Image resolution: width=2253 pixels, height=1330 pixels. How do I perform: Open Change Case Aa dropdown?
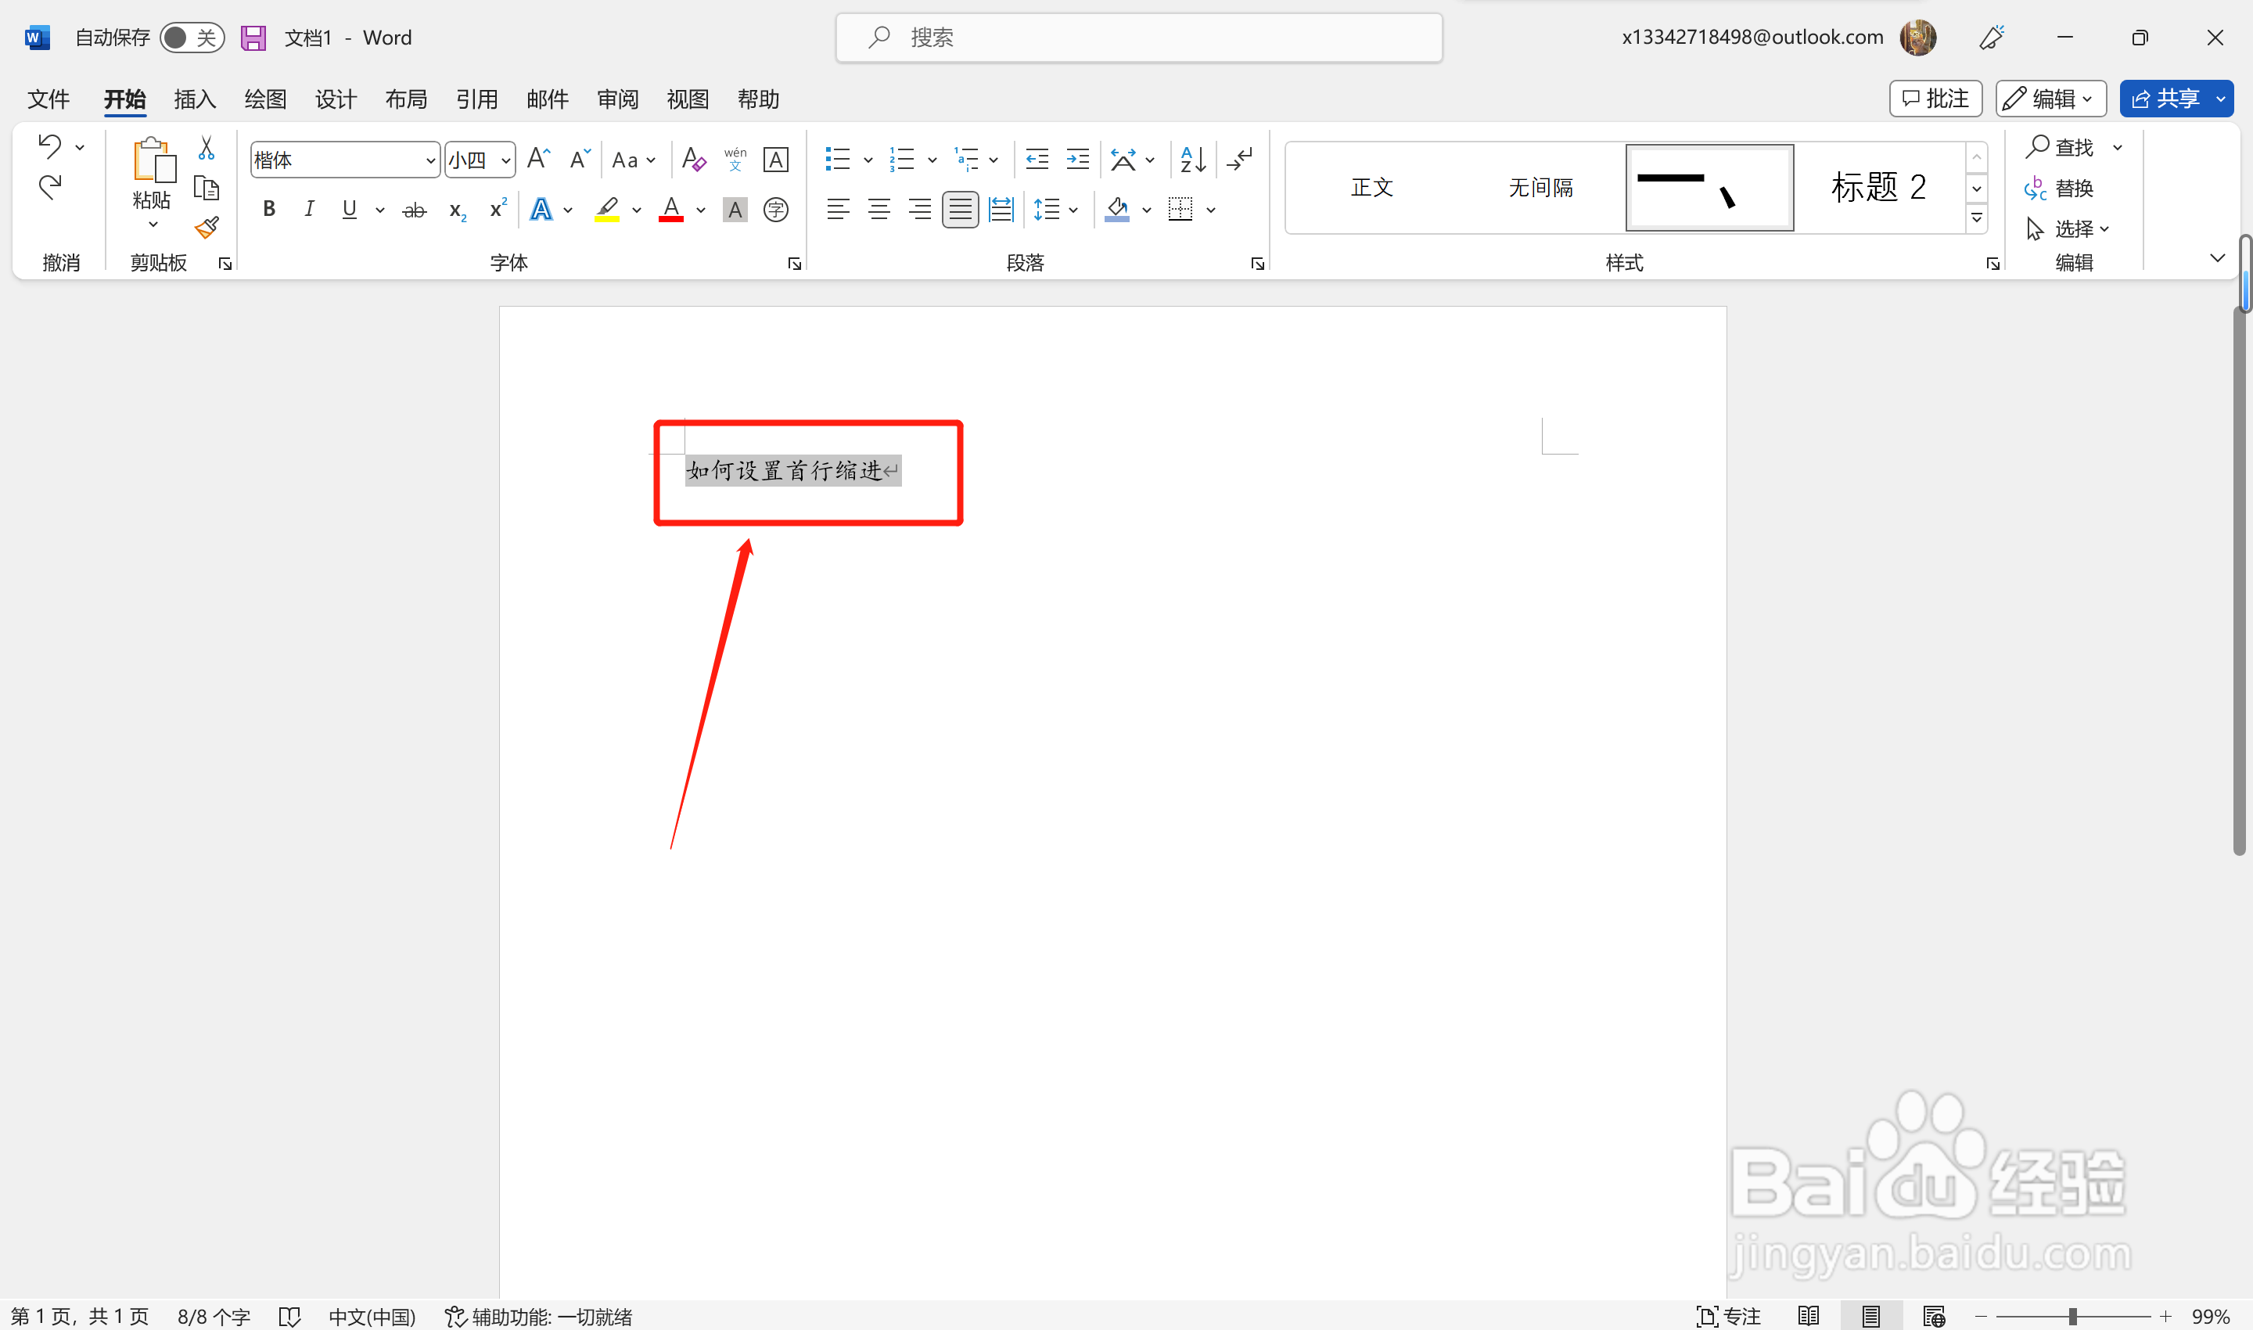point(634,160)
